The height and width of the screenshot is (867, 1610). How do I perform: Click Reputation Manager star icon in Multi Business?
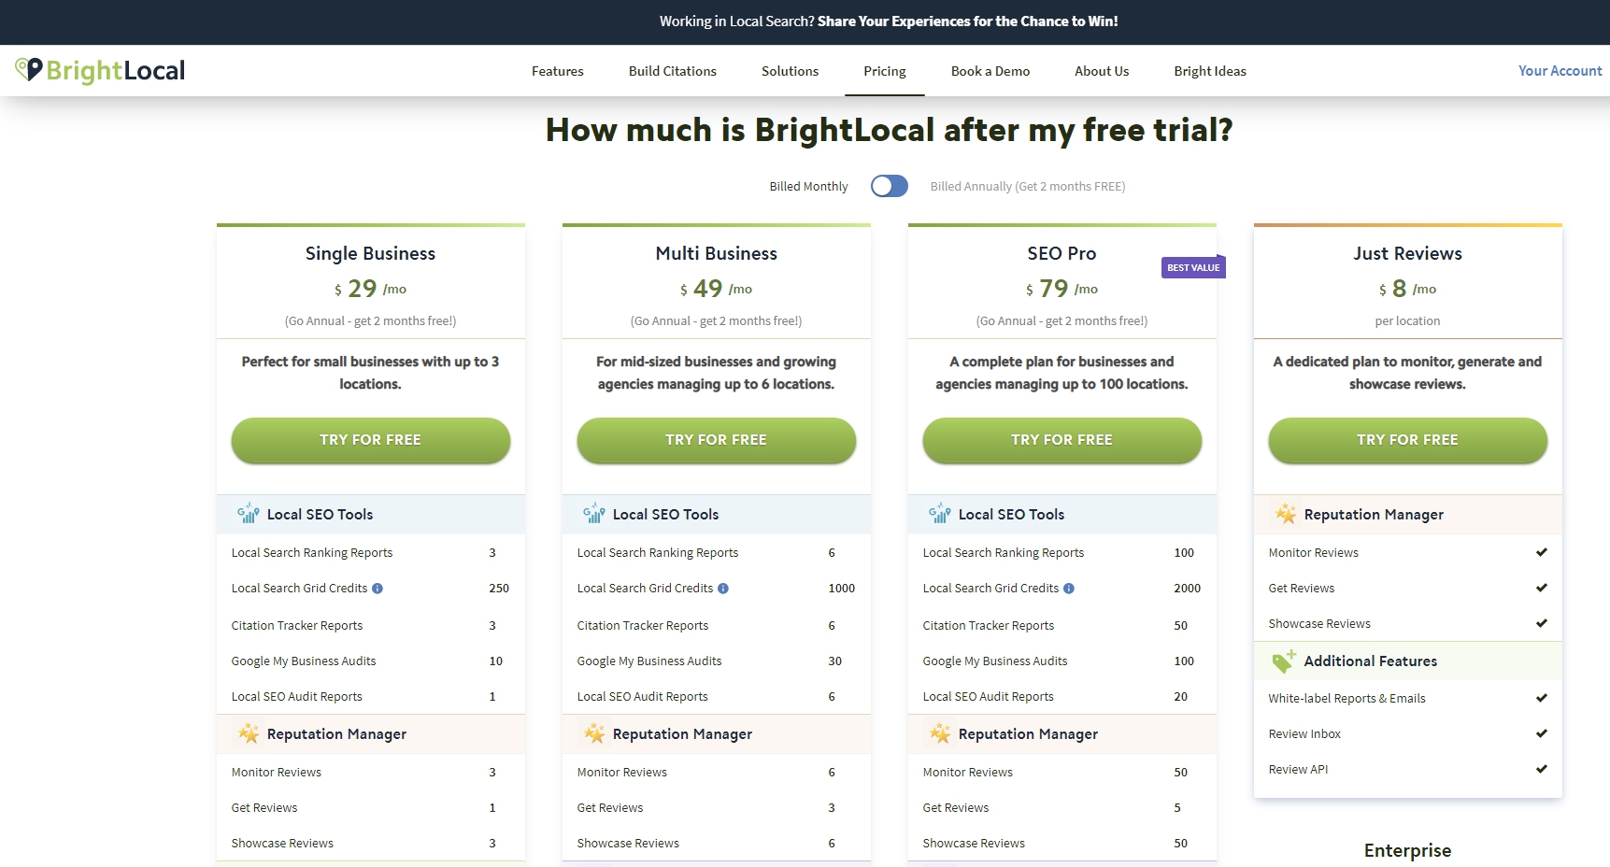(594, 733)
